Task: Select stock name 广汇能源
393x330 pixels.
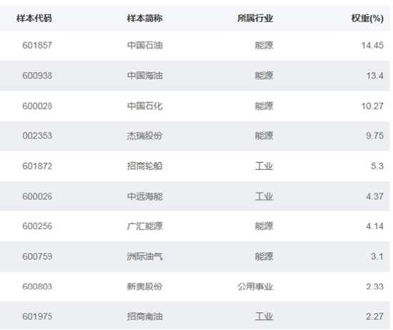Action: [144, 226]
